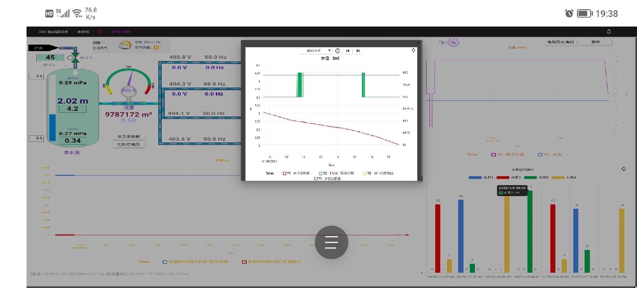
Task: Tap the alarm clock status bar icon
Action: (x=569, y=13)
